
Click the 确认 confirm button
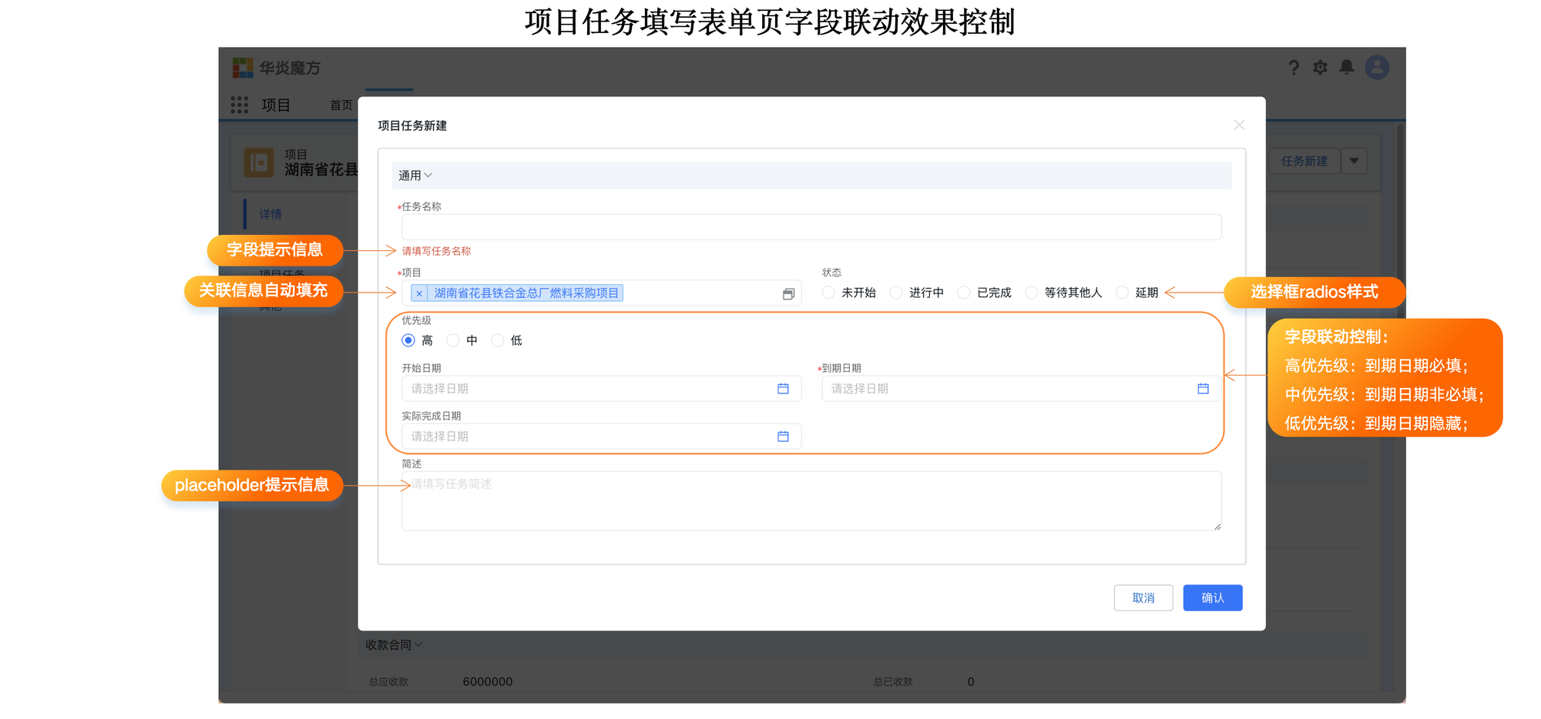click(x=1212, y=597)
